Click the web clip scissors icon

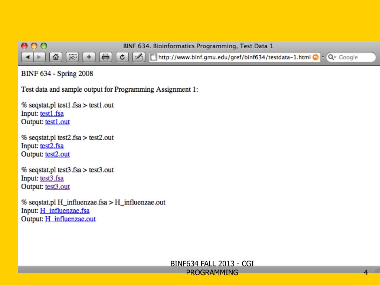pos(72,57)
